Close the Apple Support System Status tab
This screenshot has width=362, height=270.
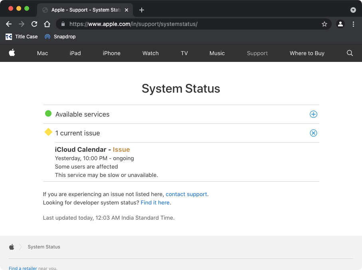point(127,10)
